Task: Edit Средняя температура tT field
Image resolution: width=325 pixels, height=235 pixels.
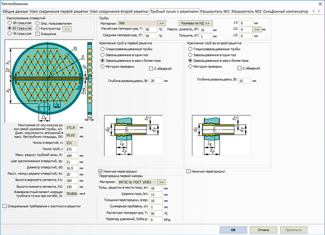Action: click(150, 36)
